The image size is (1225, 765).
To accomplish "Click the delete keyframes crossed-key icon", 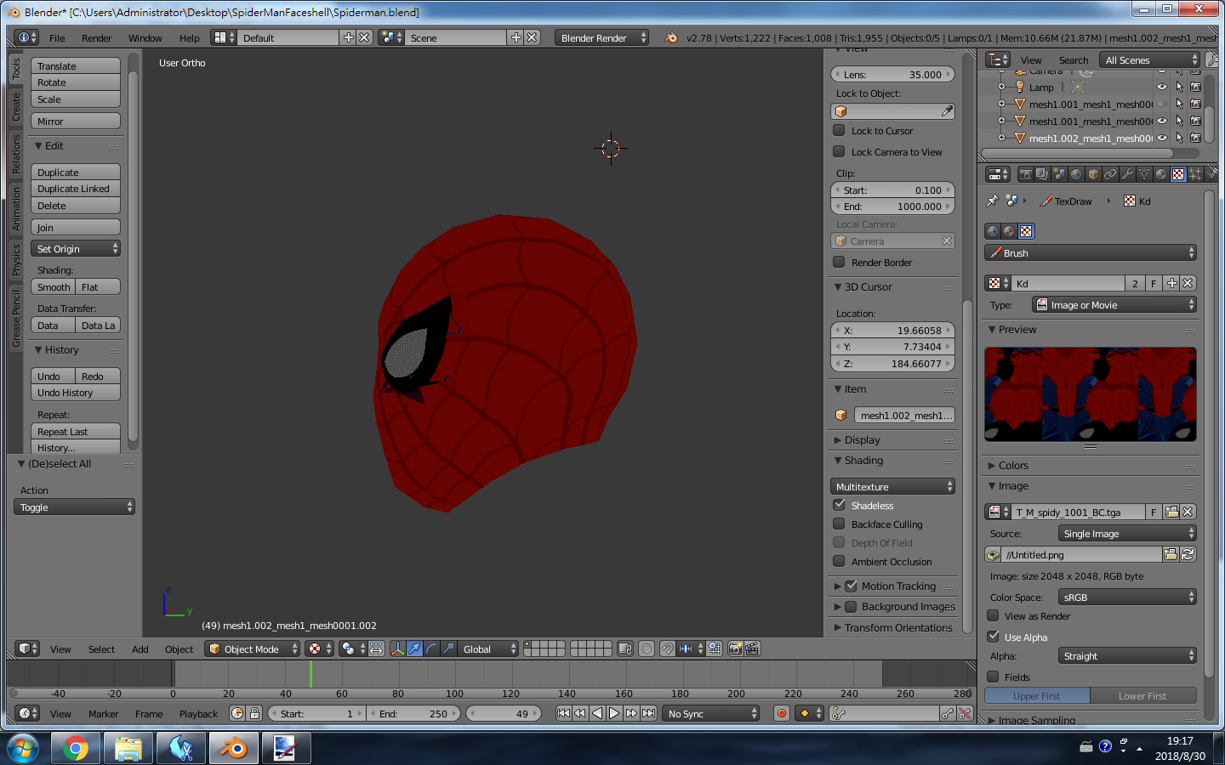I will point(965,713).
